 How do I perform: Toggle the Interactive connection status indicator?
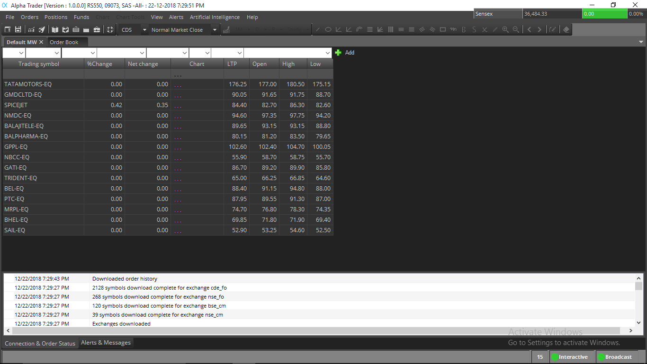[x=569, y=357]
